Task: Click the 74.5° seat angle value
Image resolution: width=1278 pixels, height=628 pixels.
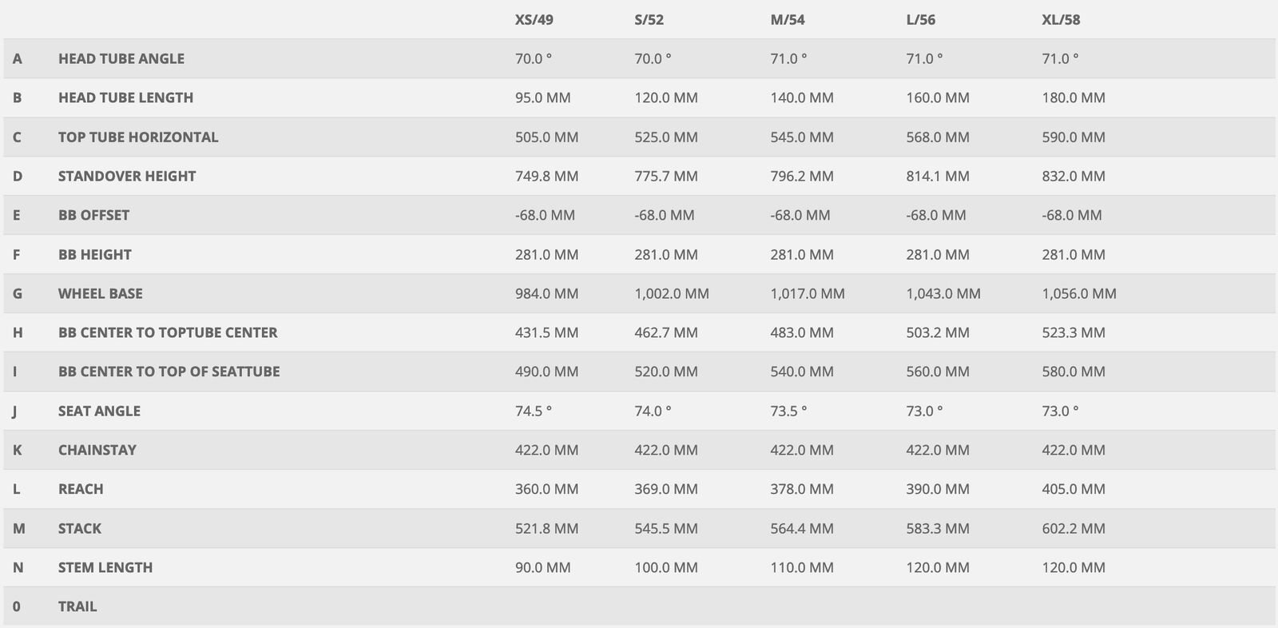Action: tap(533, 411)
